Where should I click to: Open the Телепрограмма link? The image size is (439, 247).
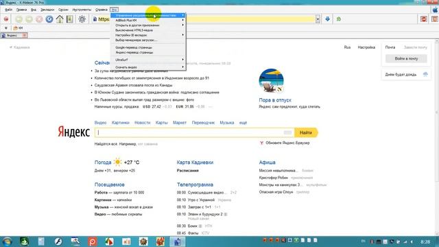(195, 185)
